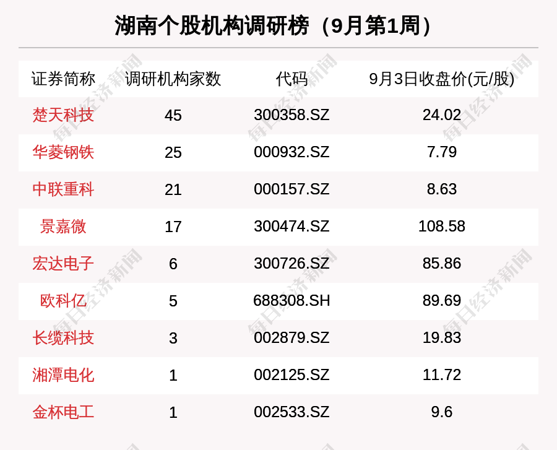Click the closing price 108.58
The height and width of the screenshot is (450, 557).
(441, 227)
